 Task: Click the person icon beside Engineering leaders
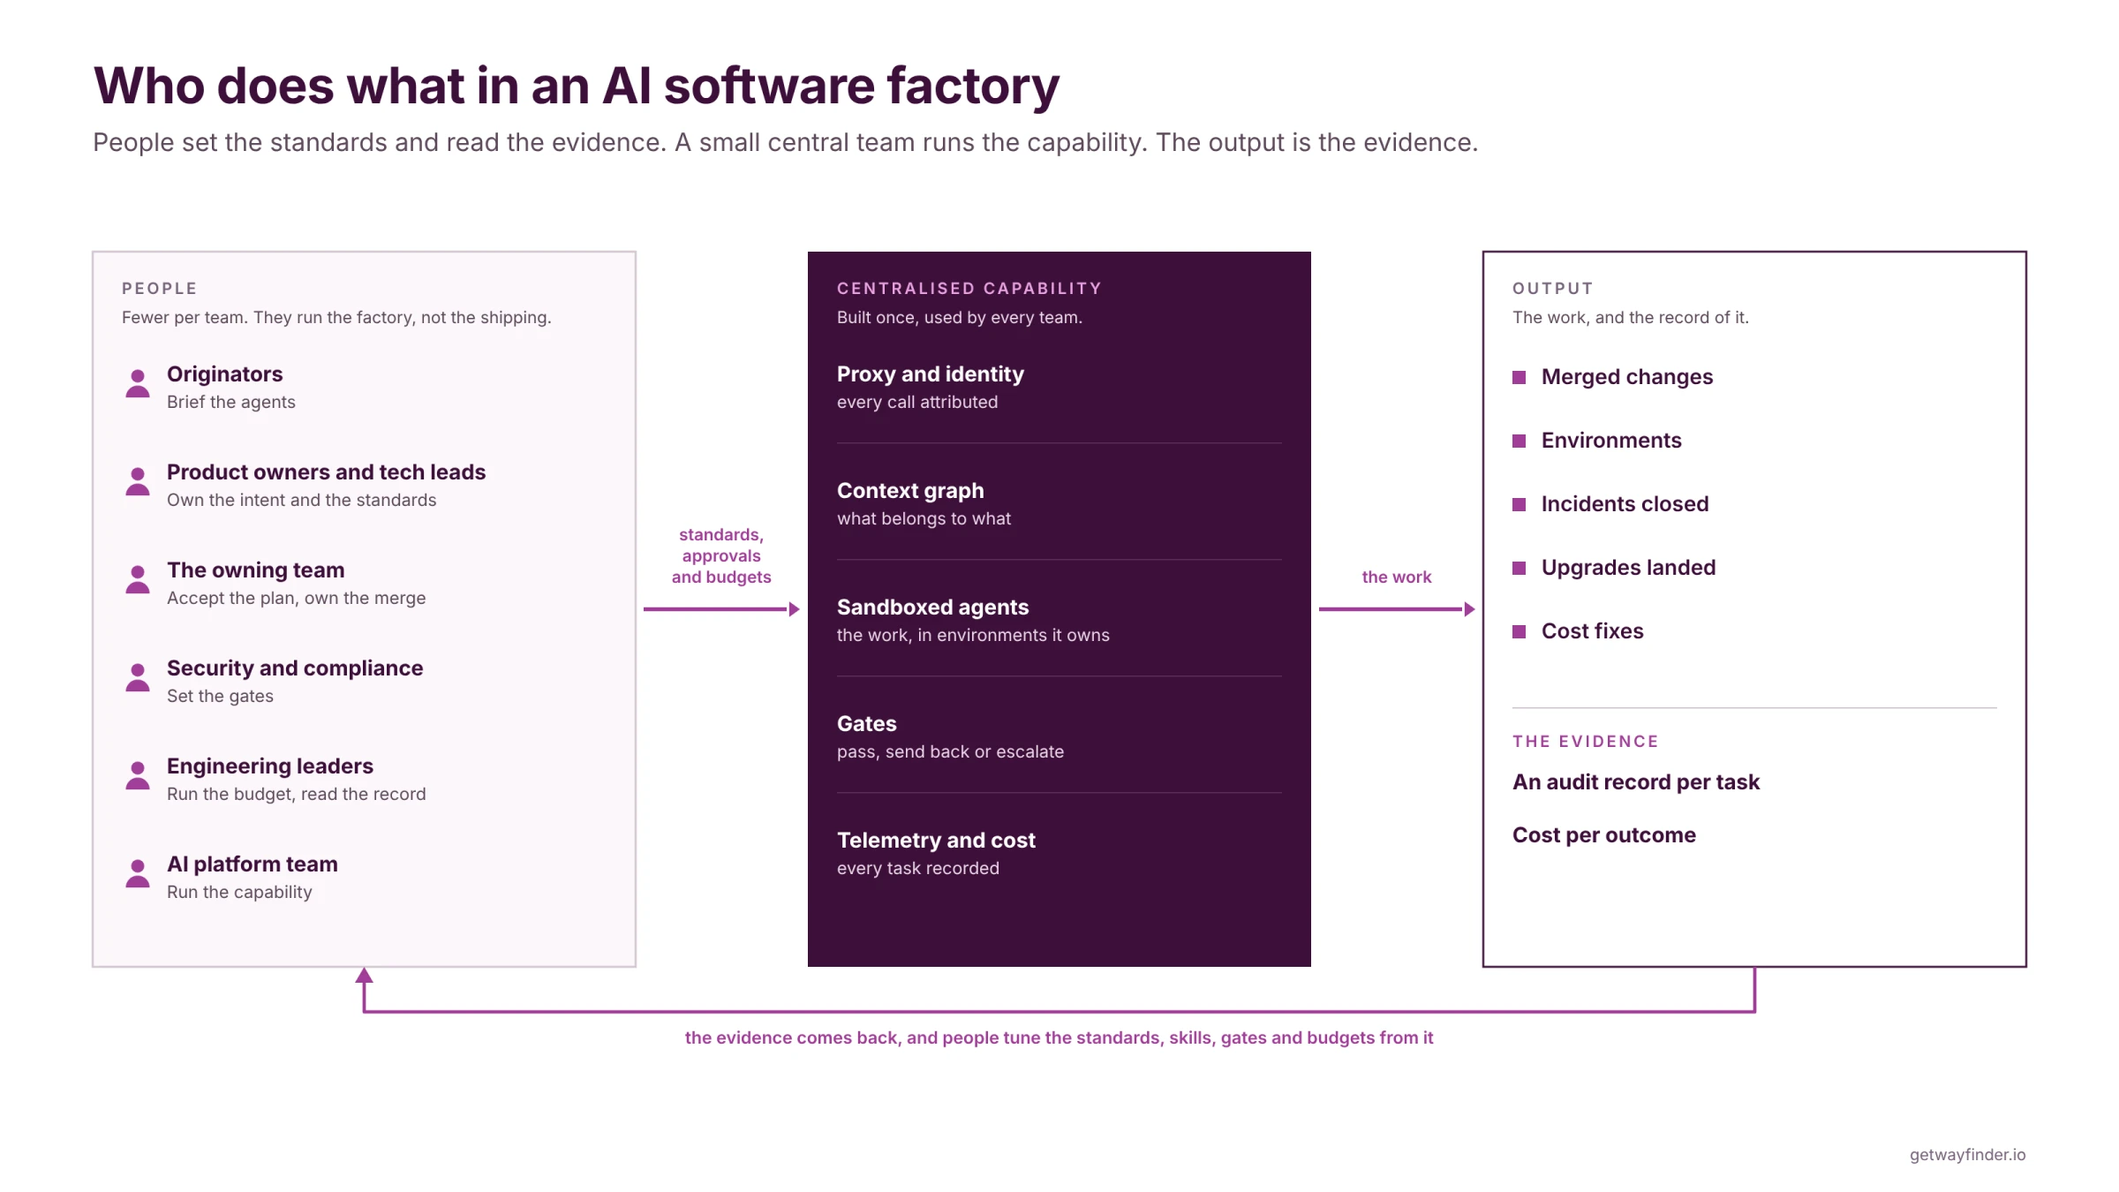[x=138, y=775]
